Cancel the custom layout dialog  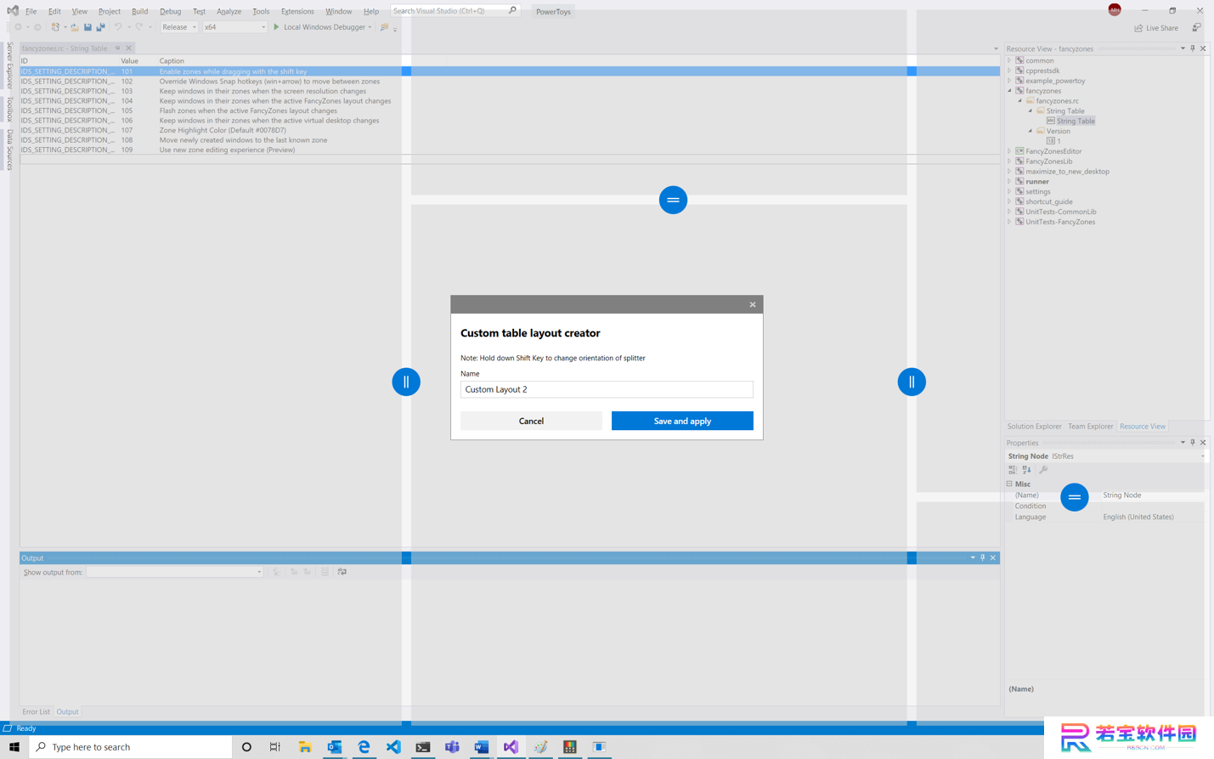point(531,421)
